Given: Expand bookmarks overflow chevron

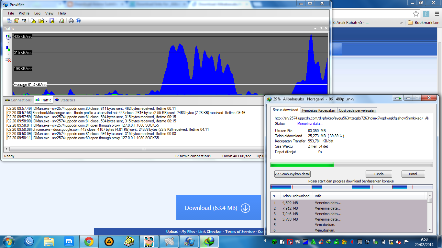Looking at the screenshot, I should [402, 23].
